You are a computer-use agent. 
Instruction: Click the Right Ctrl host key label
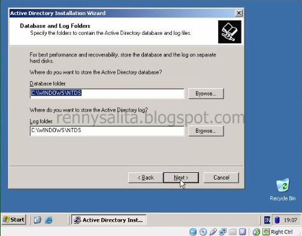pyautogui.click(x=282, y=232)
